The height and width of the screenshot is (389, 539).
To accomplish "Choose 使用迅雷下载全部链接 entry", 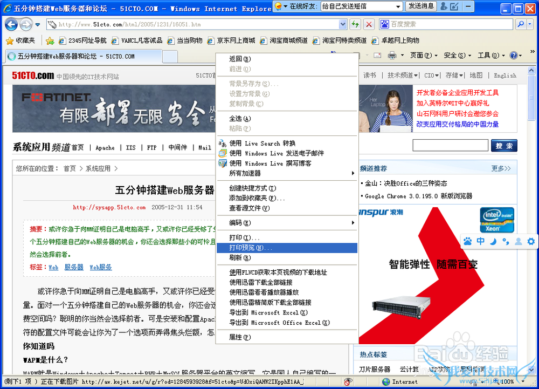I will click(287, 283).
